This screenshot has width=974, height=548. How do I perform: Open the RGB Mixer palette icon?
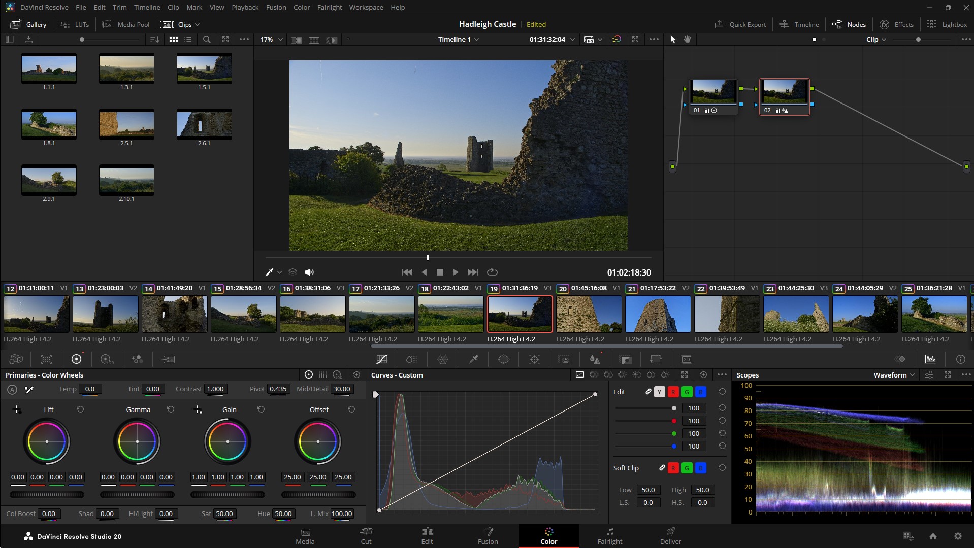(138, 359)
